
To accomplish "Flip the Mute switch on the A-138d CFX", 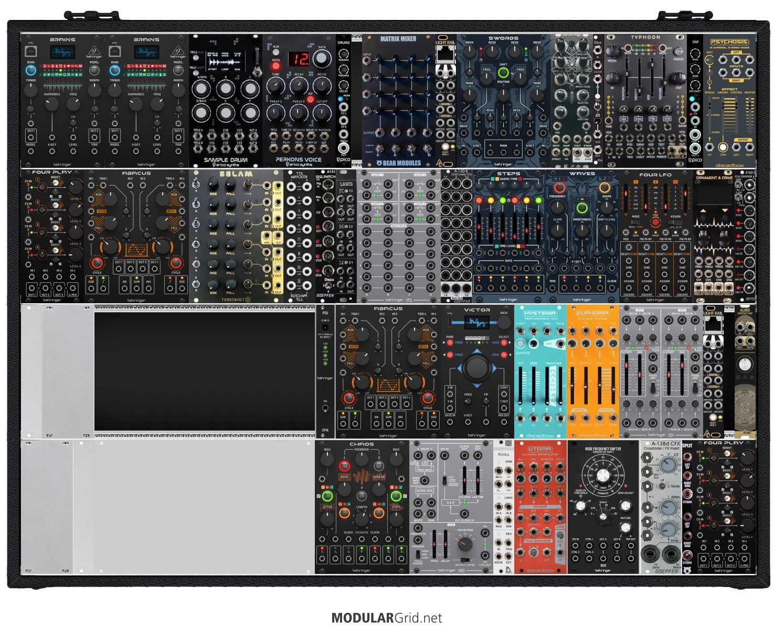I will 662,486.
